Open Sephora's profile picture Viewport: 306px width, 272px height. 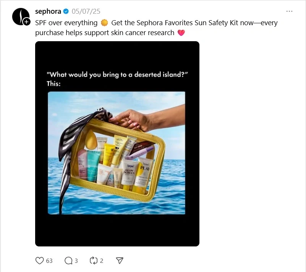click(21, 16)
